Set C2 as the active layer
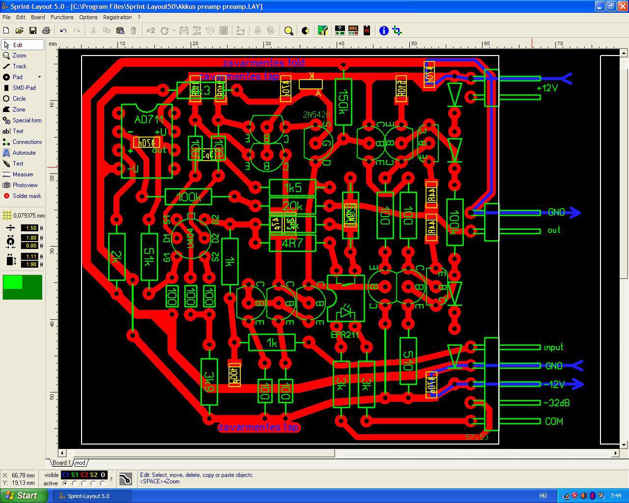The width and height of the screenshot is (629, 503). coord(84,483)
